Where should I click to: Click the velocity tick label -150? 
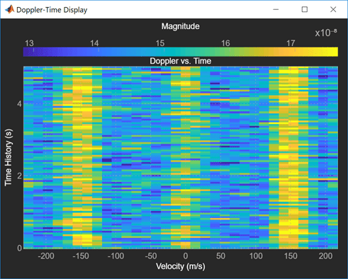click(81, 256)
